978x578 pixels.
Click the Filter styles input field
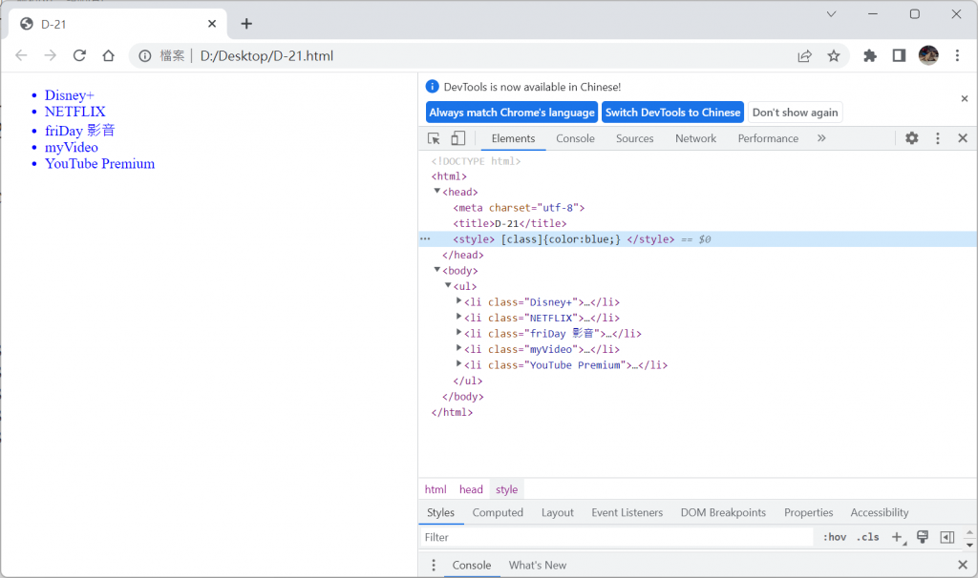616,537
